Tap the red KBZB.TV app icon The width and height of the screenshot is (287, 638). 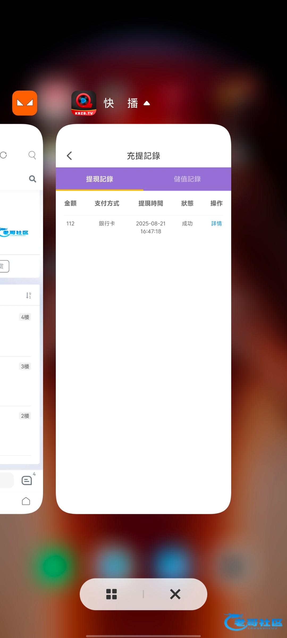(84, 103)
